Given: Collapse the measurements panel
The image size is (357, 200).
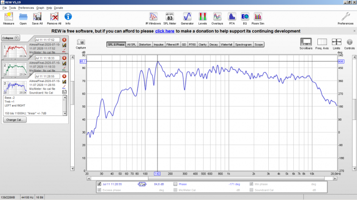Looking at the screenshot, I should [x=11, y=38].
